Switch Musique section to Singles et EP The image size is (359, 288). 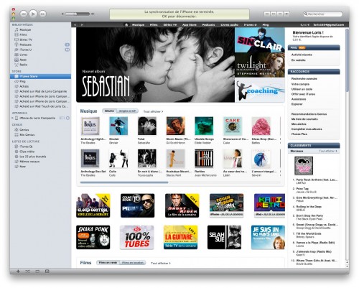point(127,111)
